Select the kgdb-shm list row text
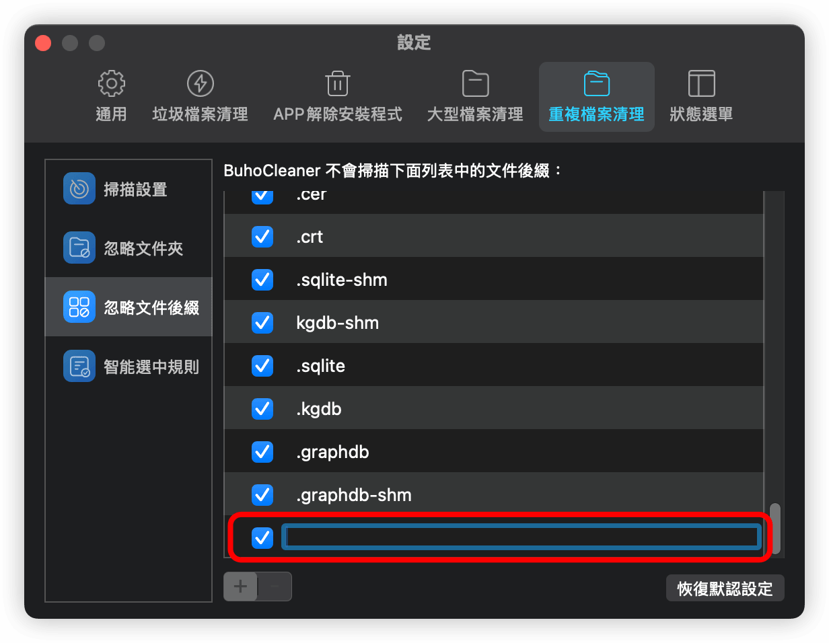This screenshot has width=829, height=643. pos(338,323)
